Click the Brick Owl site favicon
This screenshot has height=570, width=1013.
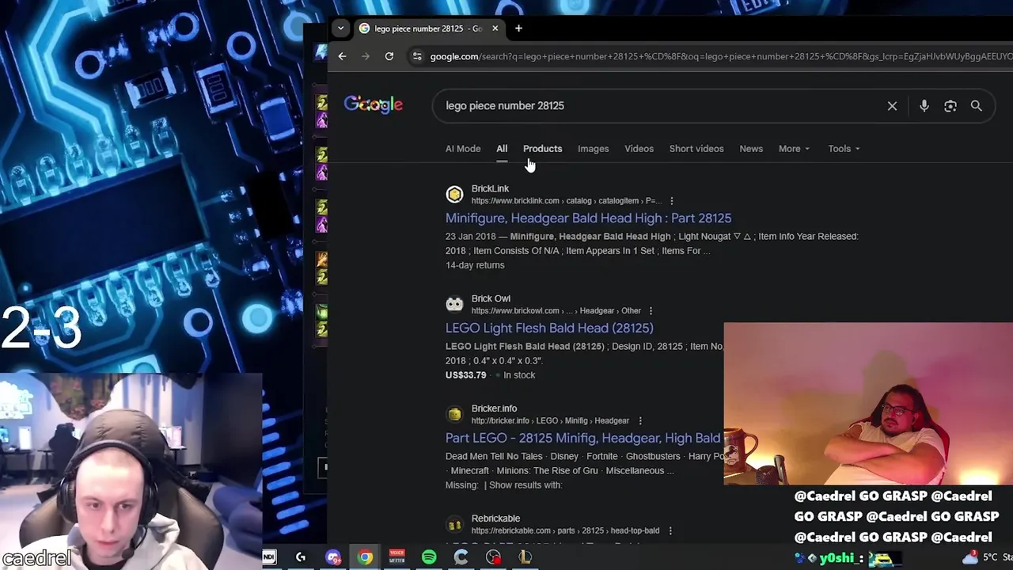[x=454, y=304]
